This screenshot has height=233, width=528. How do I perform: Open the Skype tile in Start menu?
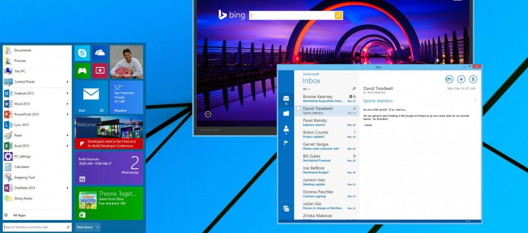point(82,53)
